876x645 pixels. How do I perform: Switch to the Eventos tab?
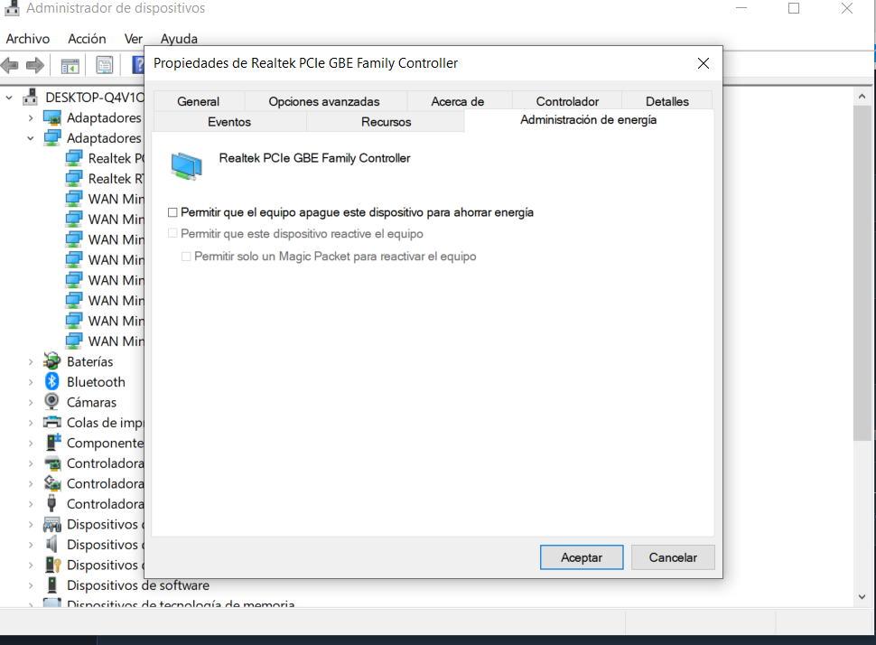[x=229, y=121]
